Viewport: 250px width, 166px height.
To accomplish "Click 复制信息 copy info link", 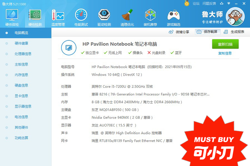I will [225, 53].
